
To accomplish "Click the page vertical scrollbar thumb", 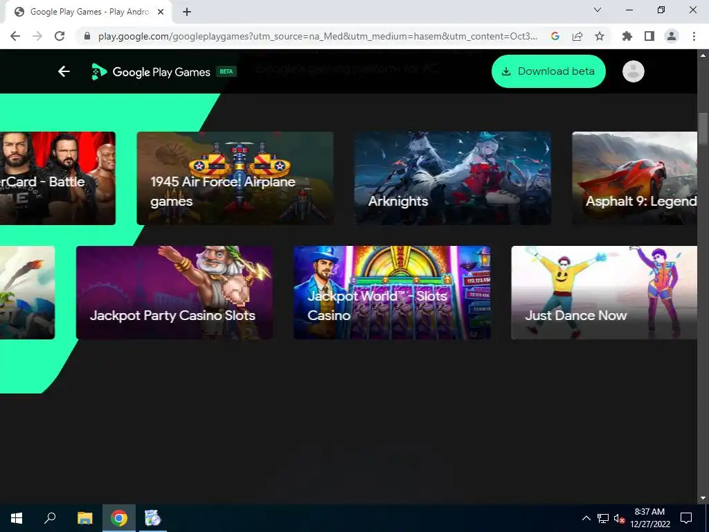I will coord(703,128).
